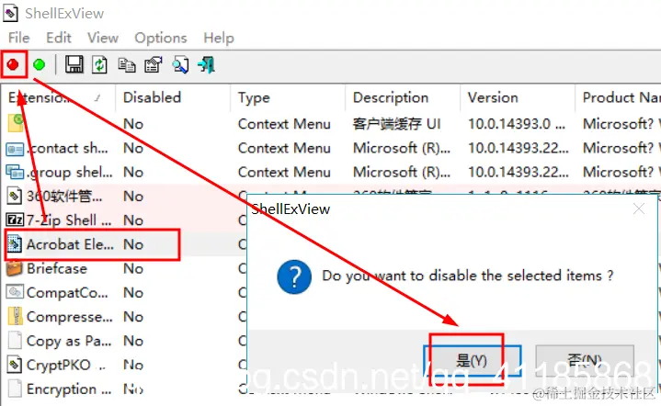This screenshot has height=406, width=661.
Task: Click the red Disable Selected Items icon
Action: coord(13,64)
